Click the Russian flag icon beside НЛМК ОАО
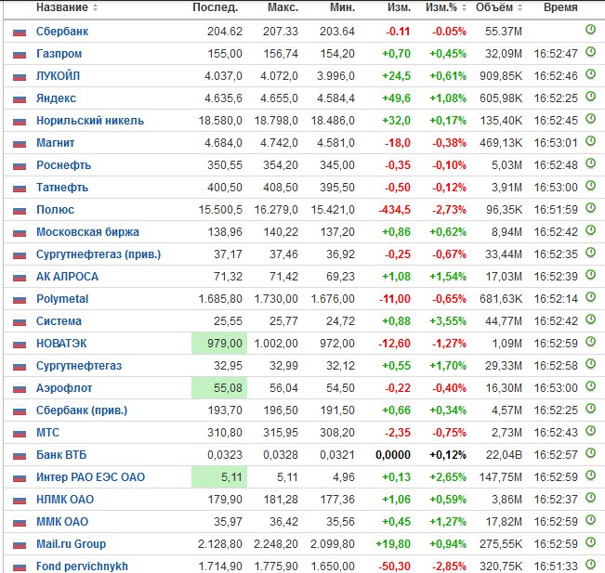605x573 pixels. point(20,501)
